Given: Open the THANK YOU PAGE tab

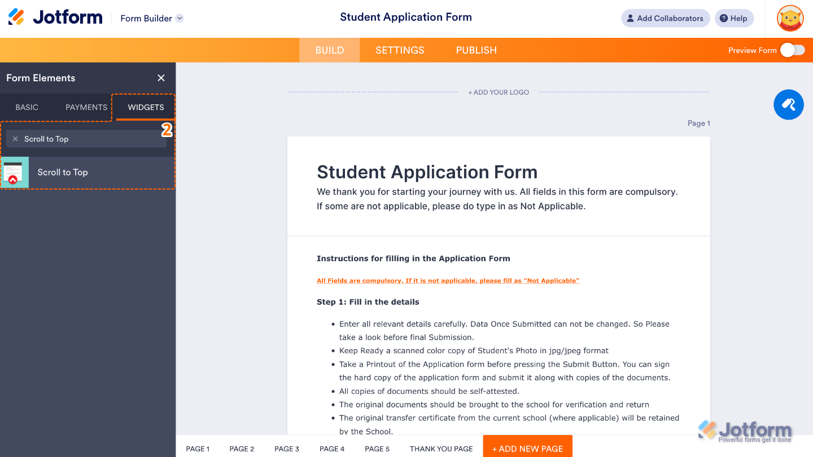Looking at the screenshot, I should tap(441, 449).
